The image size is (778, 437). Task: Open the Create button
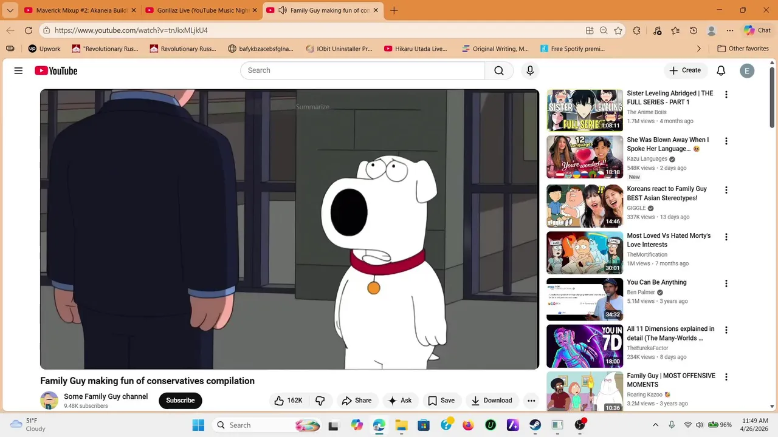[x=686, y=71]
